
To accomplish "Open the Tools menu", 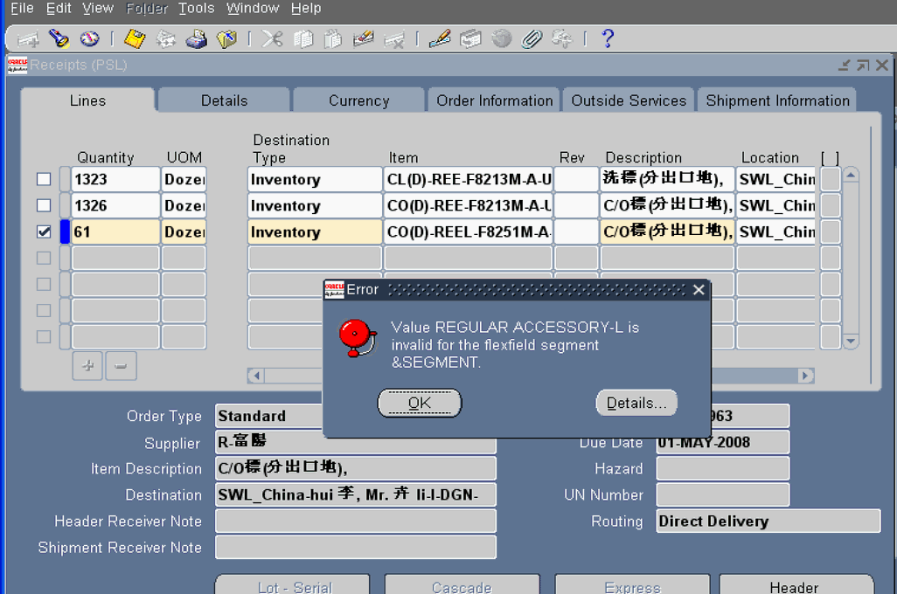I will click(x=196, y=8).
